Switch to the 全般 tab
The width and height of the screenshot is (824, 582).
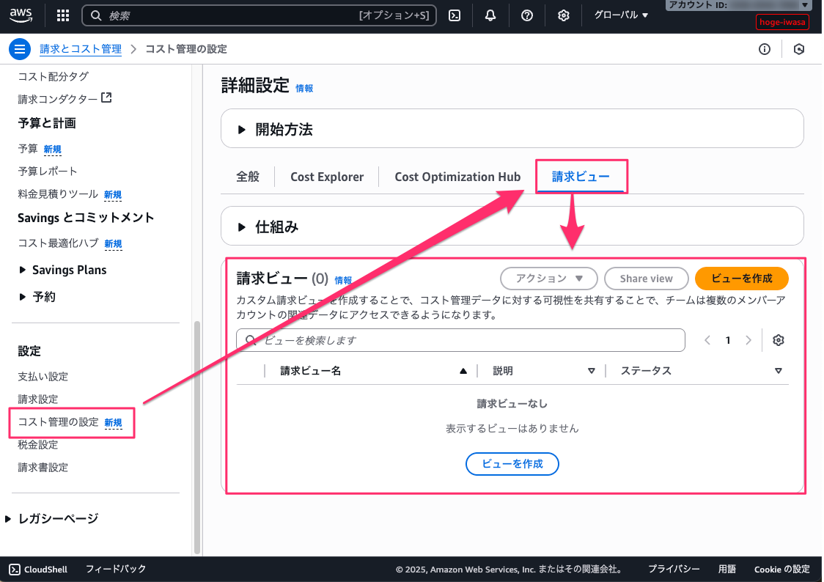248,177
